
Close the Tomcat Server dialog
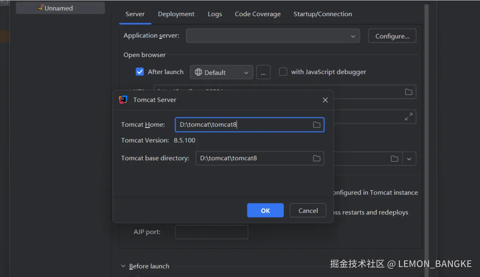coord(325,100)
